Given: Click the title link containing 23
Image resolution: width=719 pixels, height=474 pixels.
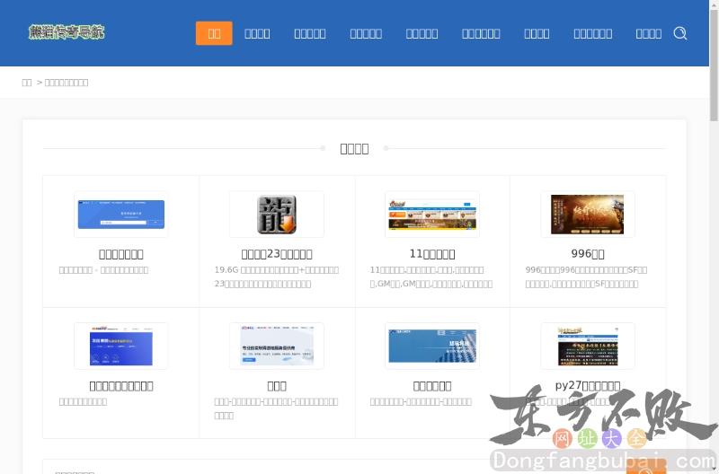Looking at the screenshot, I should tap(277, 254).
